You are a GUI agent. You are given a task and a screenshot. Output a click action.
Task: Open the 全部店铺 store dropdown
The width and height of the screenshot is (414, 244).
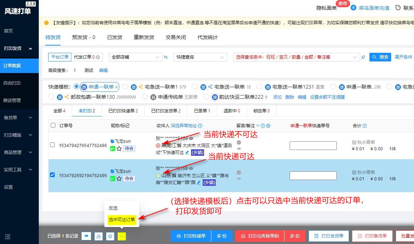pos(134,57)
